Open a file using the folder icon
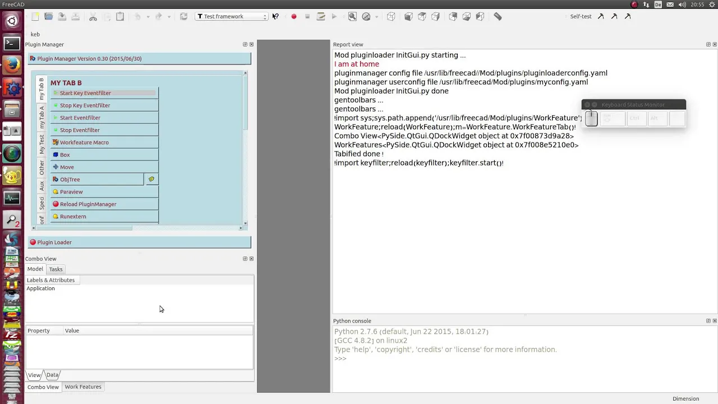This screenshot has width=718, height=404. click(49, 16)
